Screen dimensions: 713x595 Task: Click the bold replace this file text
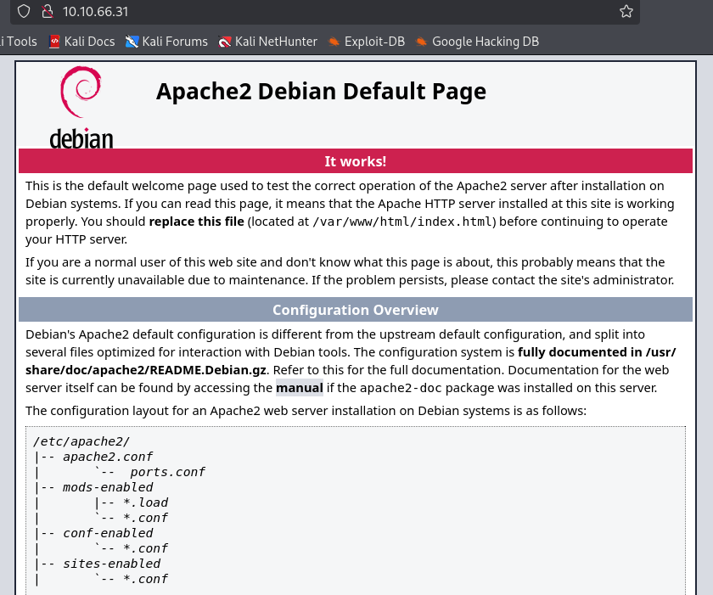click(196, 222)
